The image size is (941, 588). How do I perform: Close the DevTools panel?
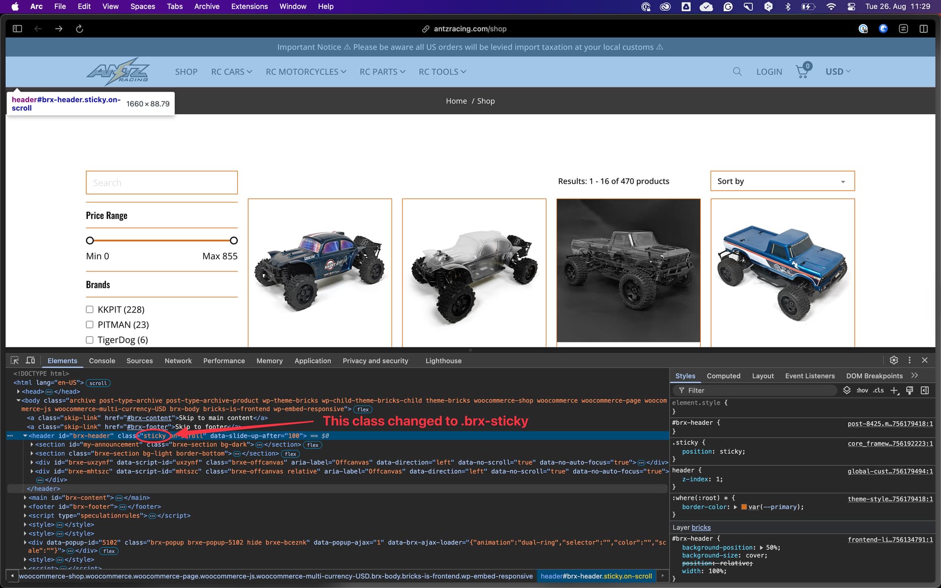[x=925, y=360]
